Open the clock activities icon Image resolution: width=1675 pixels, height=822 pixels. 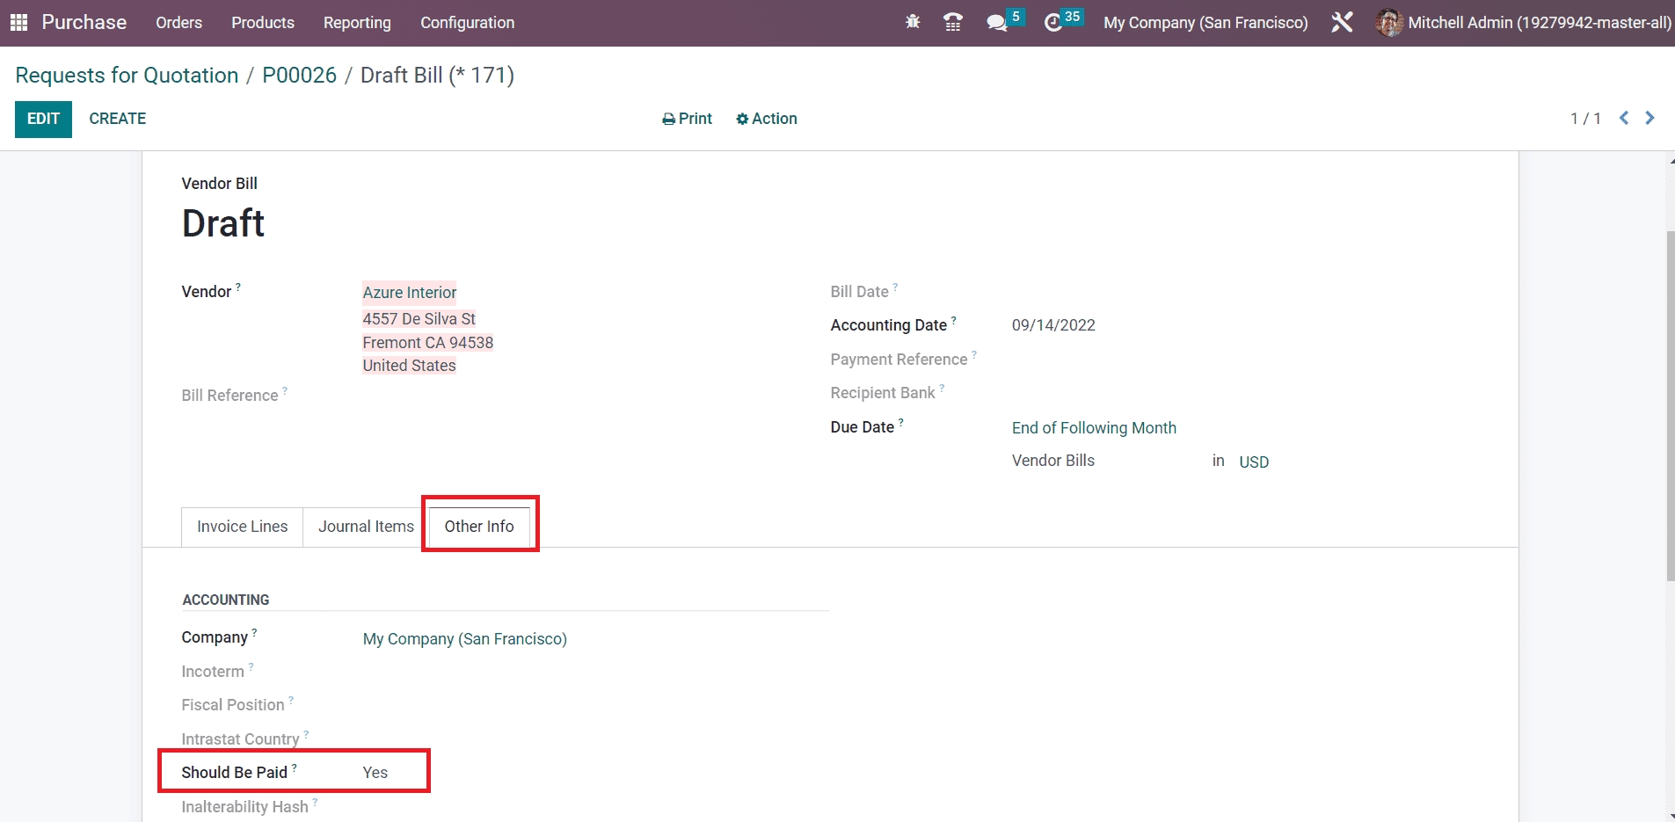(1053, 22)
